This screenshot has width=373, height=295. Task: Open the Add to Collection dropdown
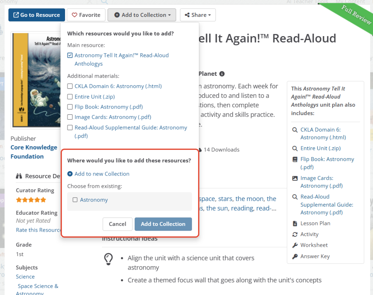(142, 15)
